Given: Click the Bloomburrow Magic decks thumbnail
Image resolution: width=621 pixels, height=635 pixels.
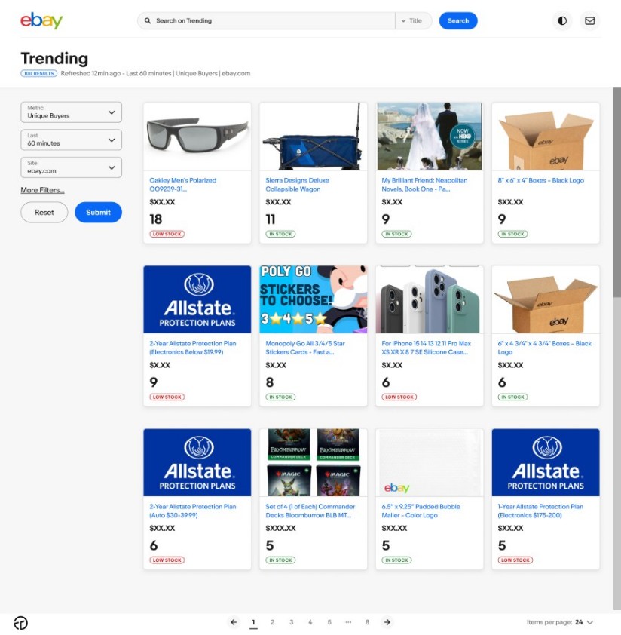Looking at the screenshot, I should 314,462.
